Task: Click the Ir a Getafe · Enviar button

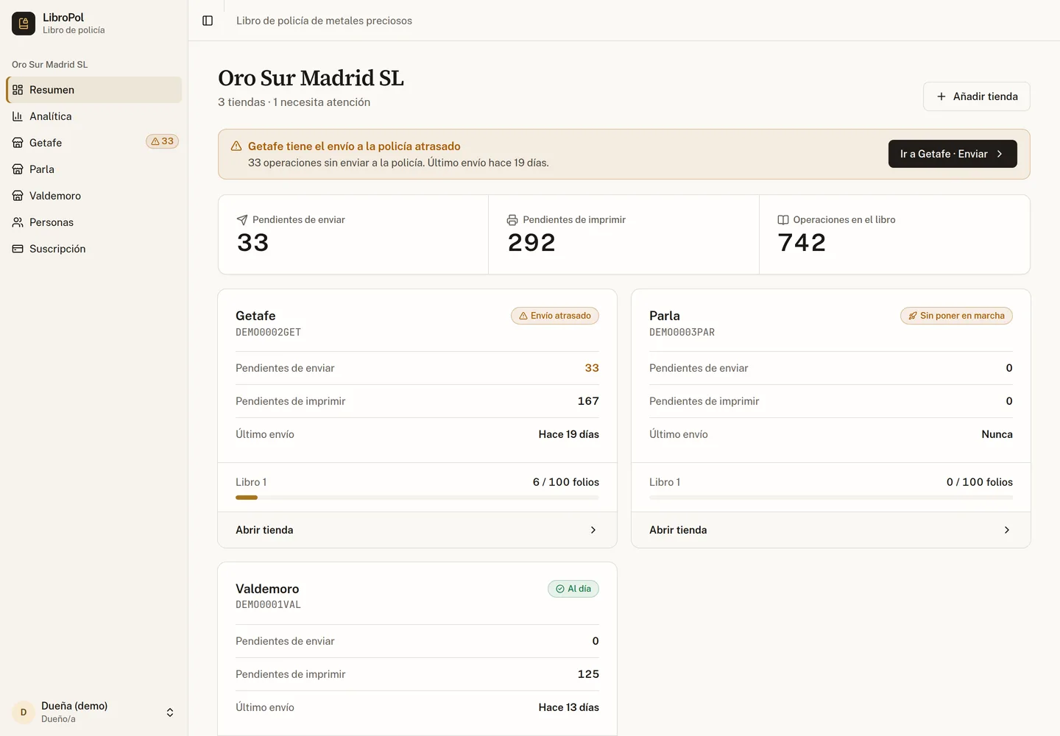Action: tap(953, 154)
